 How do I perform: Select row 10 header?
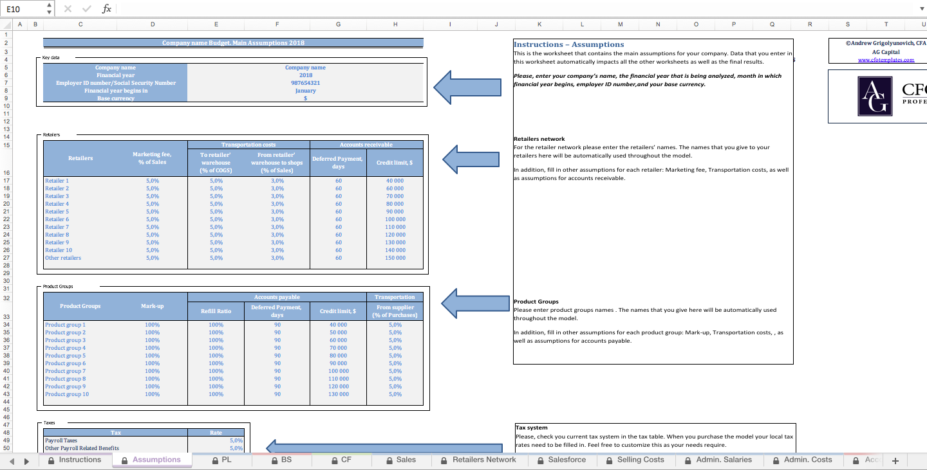click(6, 105)
